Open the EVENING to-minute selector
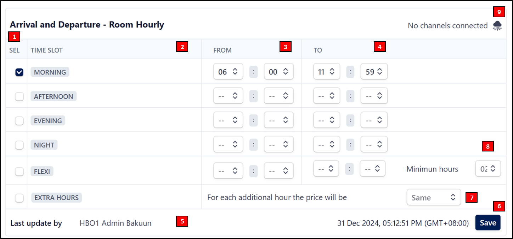Screen dimensions: 513x239 374,120
